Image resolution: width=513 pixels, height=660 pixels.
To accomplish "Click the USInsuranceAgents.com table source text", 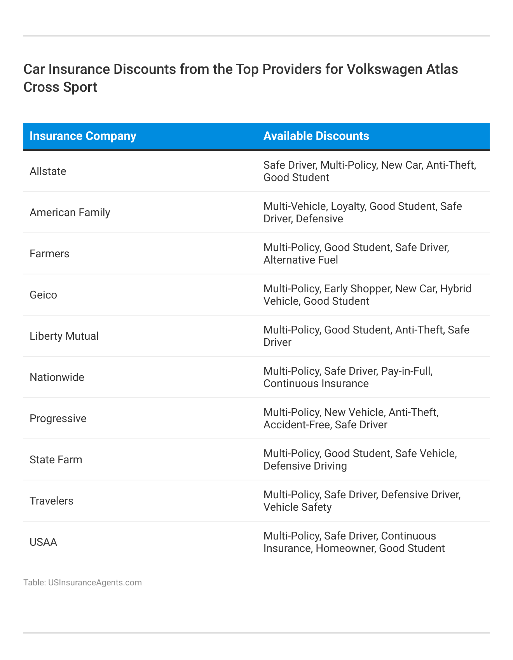I will tap(82, 583).
